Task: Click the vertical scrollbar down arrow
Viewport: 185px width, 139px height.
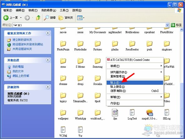Action: click(182, 136)
